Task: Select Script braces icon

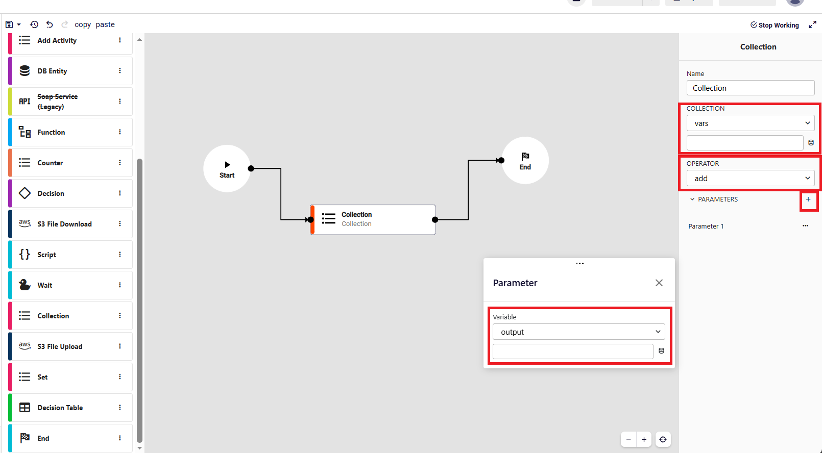Action: click(x=25, y=255)
